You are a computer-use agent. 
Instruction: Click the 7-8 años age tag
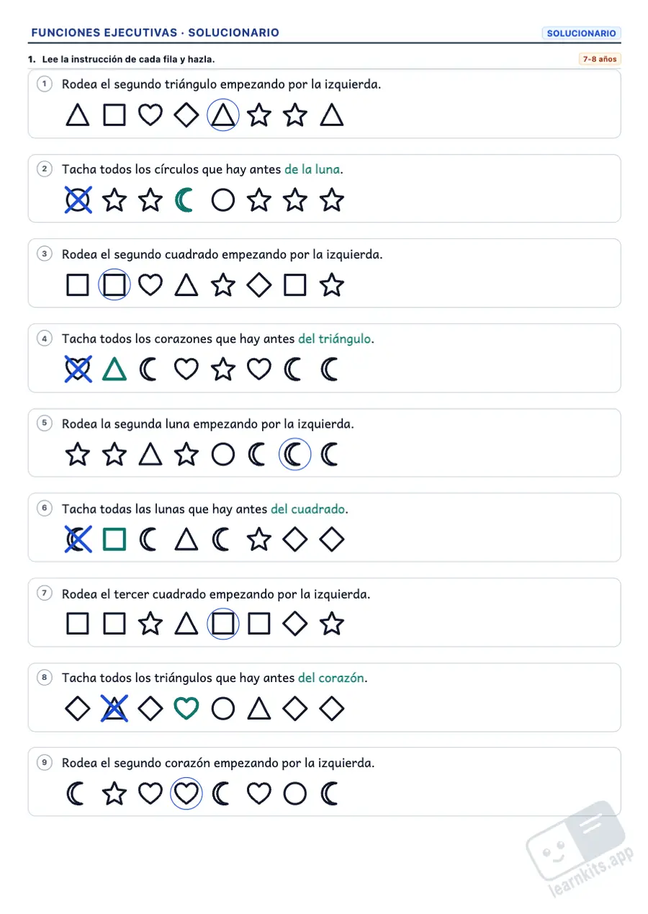pyautogui.click(x=599, y=59)
